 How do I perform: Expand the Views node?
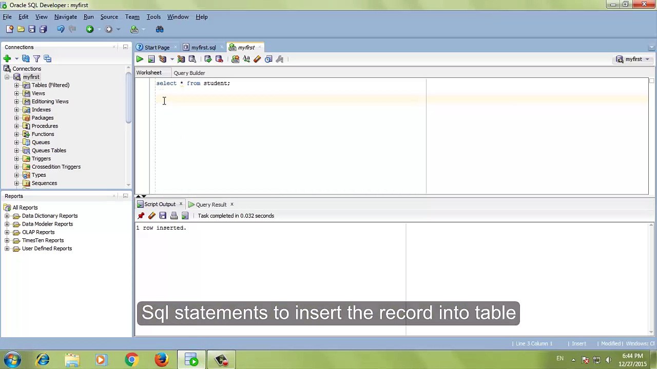pyautogui.click(x=16, y=93)
